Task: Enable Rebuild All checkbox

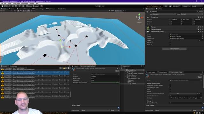Action: coord(170,42)
